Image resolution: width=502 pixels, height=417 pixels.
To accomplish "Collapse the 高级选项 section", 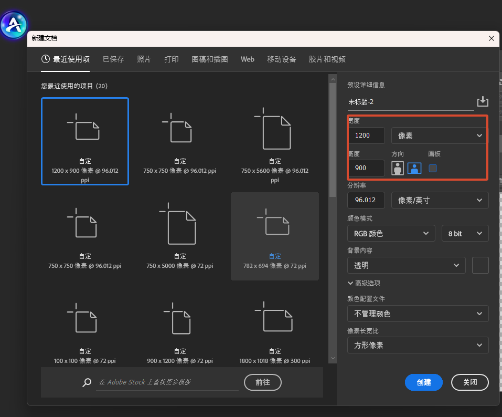I will point(364,283).
